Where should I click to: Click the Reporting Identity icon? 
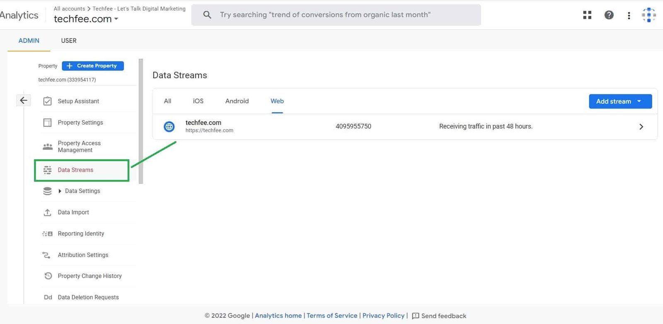[x=47, y=234]
